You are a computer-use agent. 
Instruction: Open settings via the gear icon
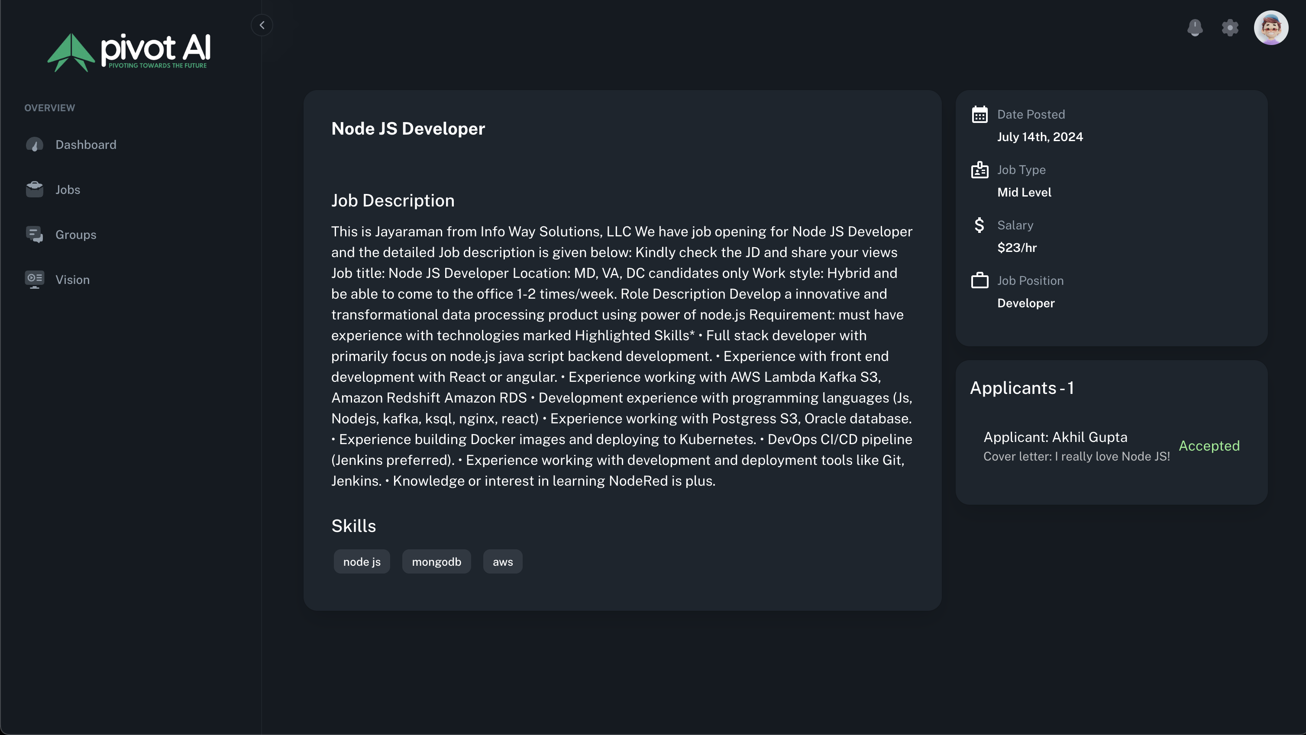(1230, 27)
